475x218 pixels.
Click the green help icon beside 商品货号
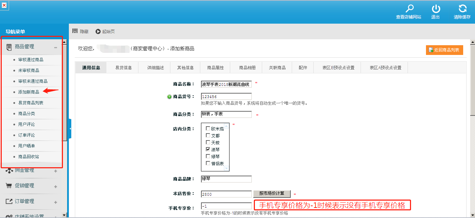[x=169, y=97]
